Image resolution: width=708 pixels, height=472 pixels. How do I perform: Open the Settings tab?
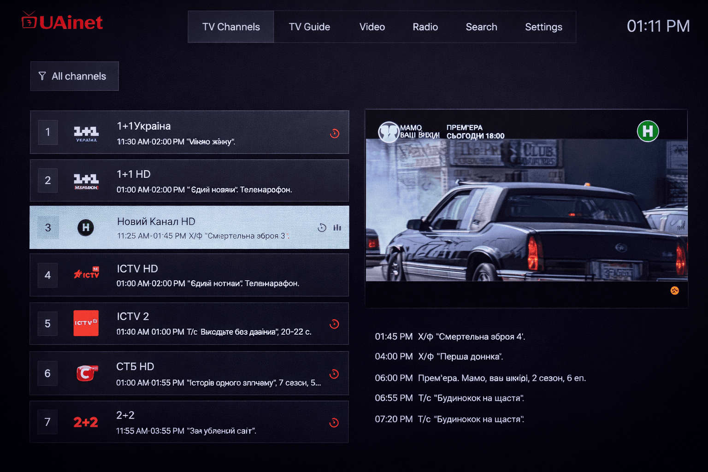pyautogui.click(x=543, y=27)
